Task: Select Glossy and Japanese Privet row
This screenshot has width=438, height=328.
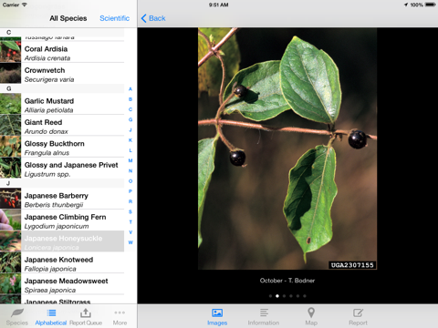Action: coord(62,168)
